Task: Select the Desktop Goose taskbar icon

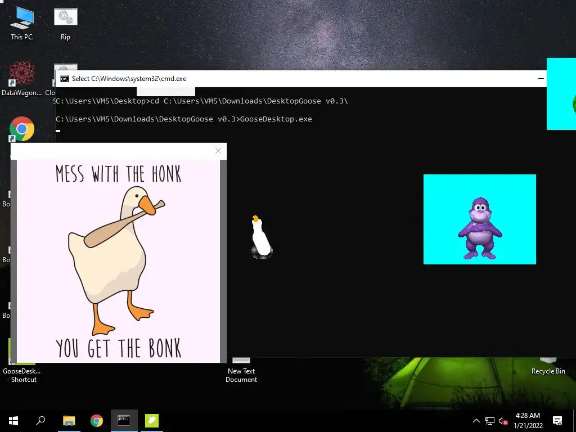Action: click(152, 421)
